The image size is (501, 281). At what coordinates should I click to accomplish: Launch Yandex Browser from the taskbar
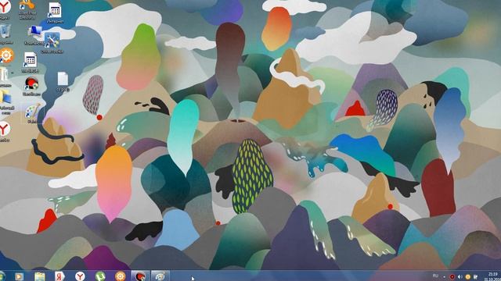80,276
